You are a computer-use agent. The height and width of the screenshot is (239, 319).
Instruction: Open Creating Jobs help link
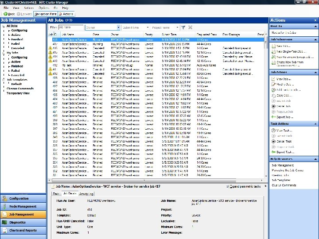[280, 175]
